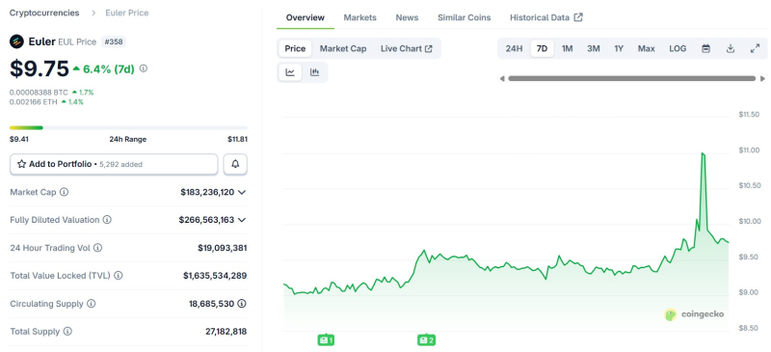
Task: Show Fully Diluted Valuation info icon
Action: 107,220
